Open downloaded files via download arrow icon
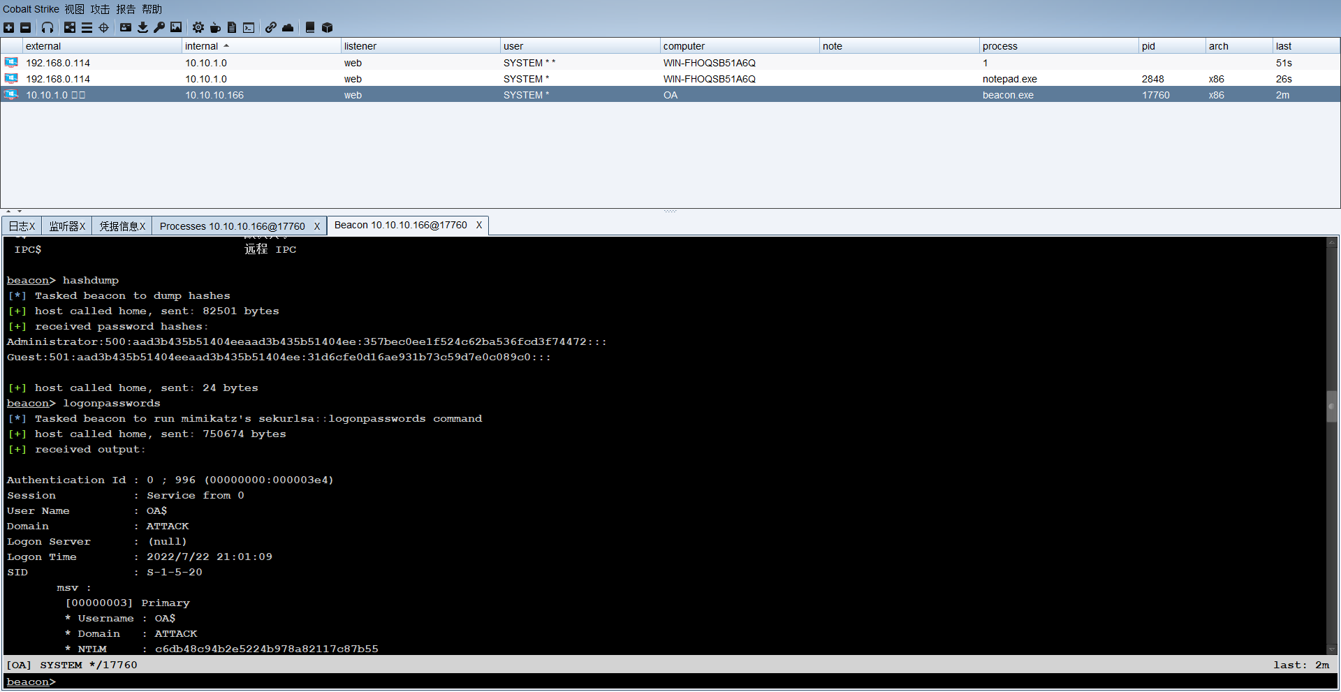 (x=142, y=27)
